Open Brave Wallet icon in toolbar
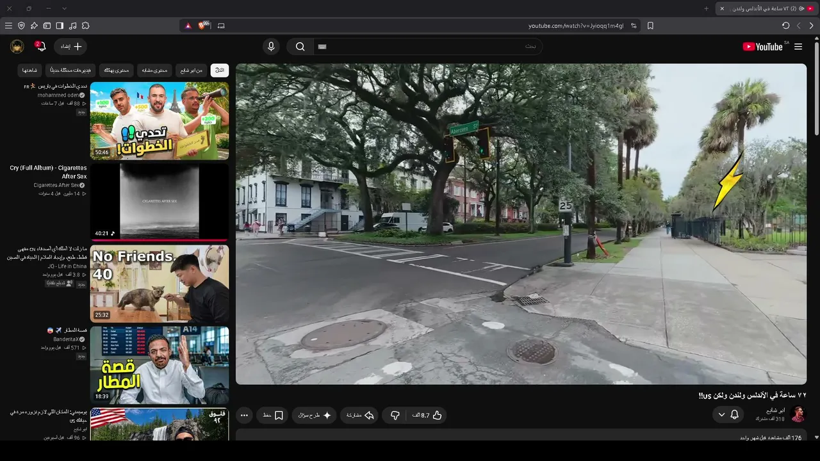This screenshot has width=820, height=461. point(47,26)
